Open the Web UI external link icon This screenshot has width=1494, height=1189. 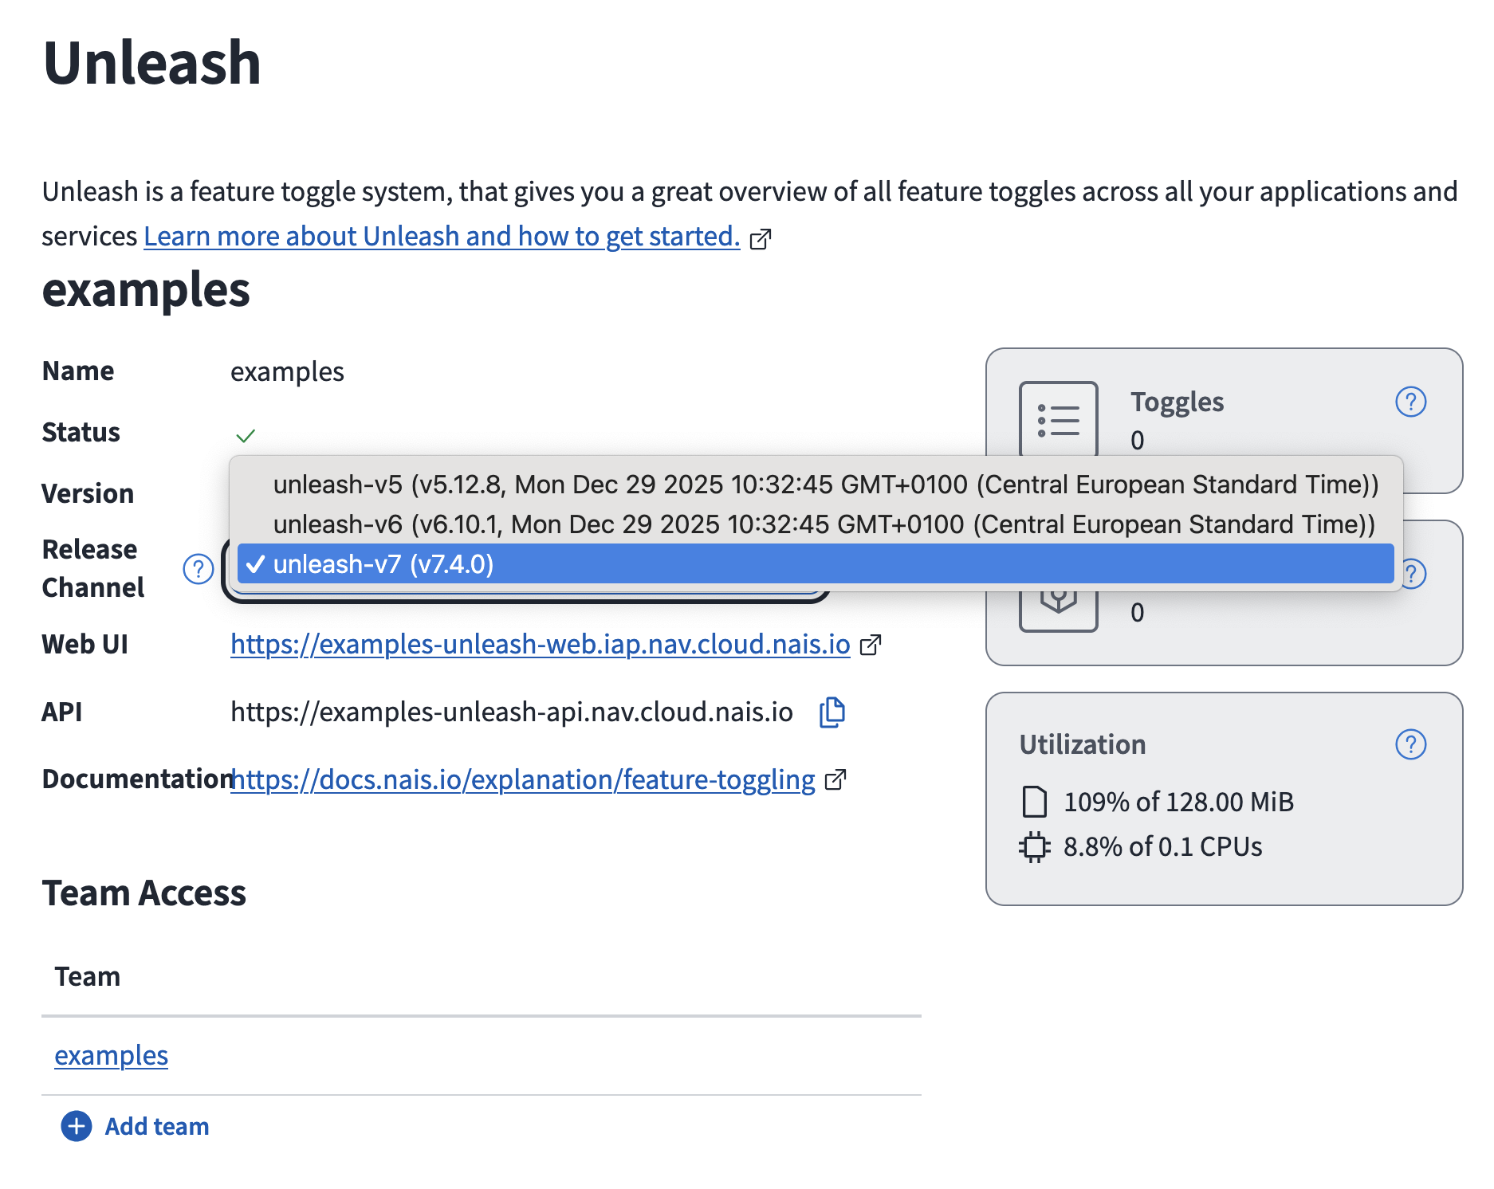(871, 646)
